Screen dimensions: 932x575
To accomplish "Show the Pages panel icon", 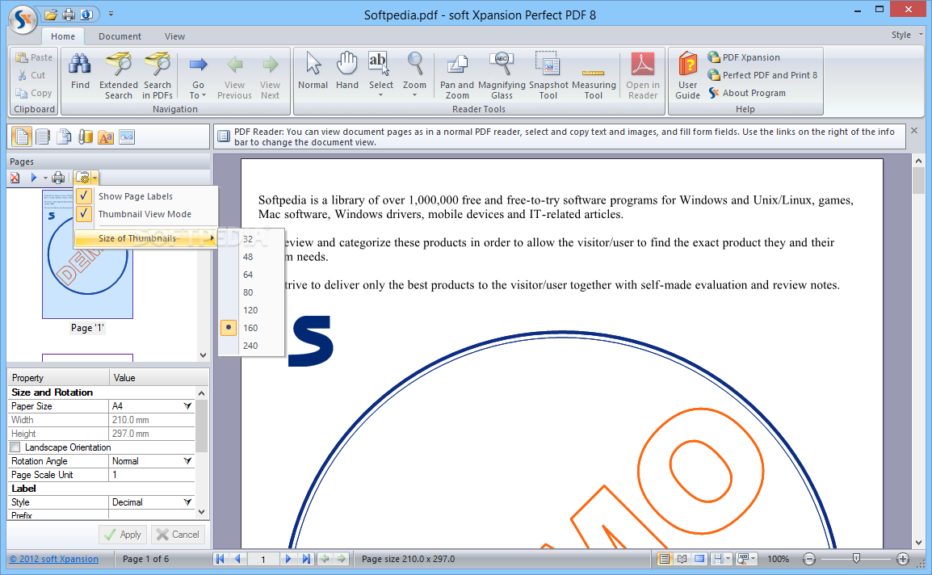I will (21, 136).
